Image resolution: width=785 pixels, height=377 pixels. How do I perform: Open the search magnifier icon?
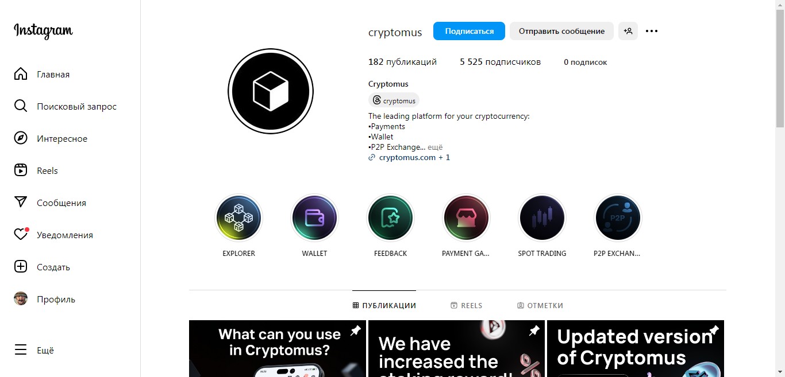pyautogui.click(x=21, y=106)
